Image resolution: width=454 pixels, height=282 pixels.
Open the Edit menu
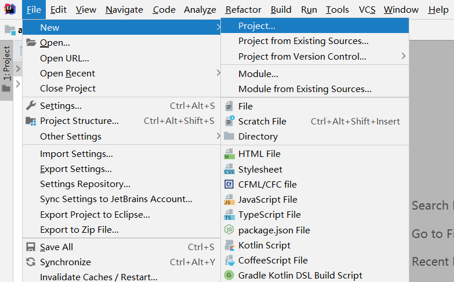pyautogui.click(x=59, y=10)
